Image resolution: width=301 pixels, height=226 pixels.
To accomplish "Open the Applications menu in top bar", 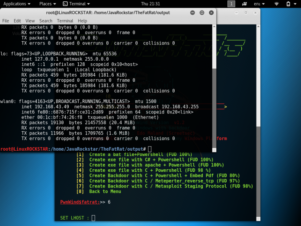I will pos(17,4).
